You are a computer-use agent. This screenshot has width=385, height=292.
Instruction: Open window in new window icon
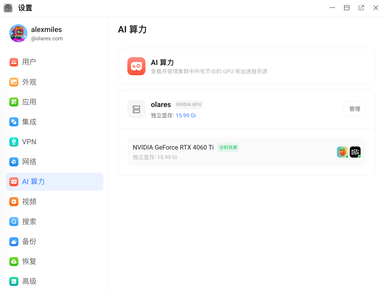point(361,8)
